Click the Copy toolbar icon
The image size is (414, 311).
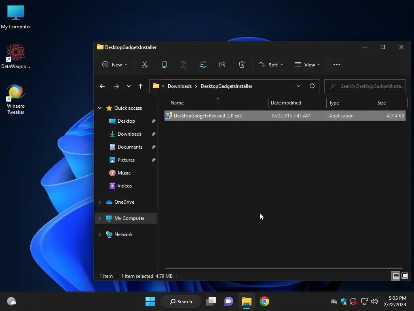tap(164, 64)
